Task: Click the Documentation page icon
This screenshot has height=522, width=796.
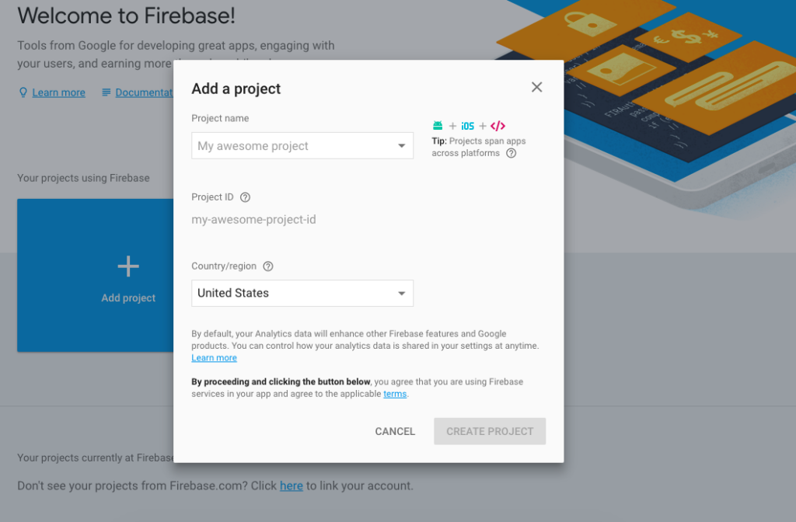Action: click(x=106, y=92)
